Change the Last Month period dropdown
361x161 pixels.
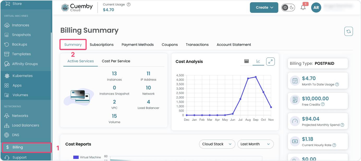[x=255, y=144]
